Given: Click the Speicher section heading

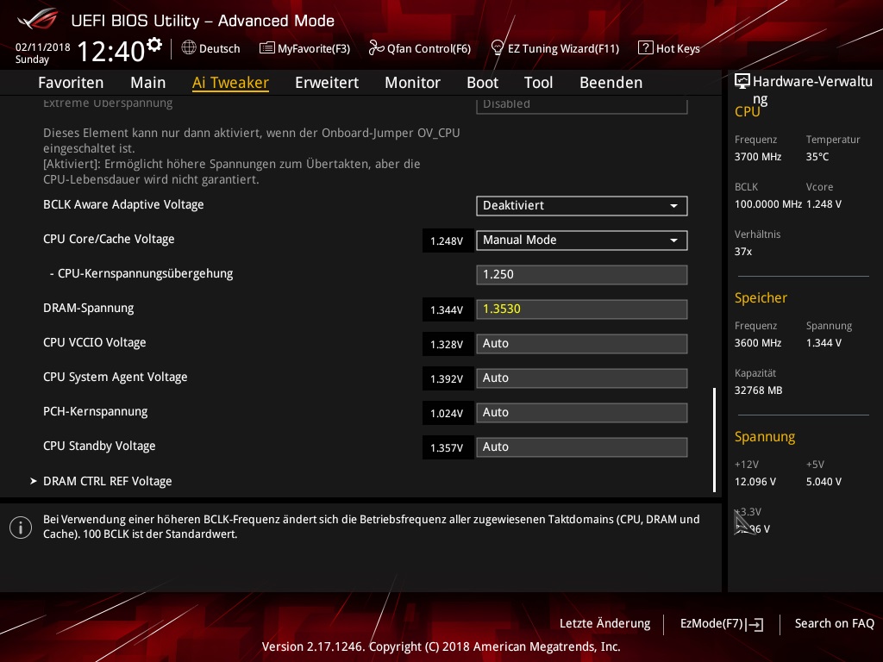Looking at the screenshot, I should click(761, 297).
